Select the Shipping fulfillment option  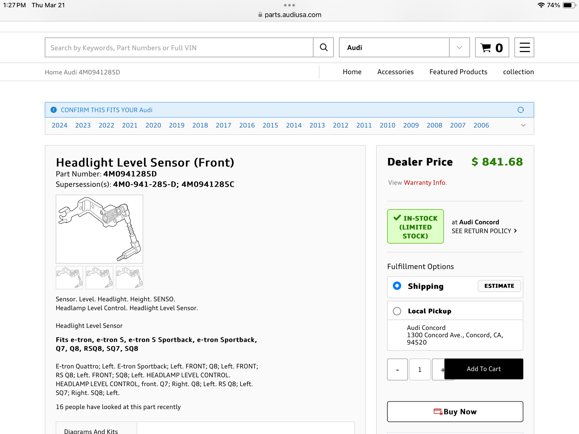tap(397, 286)
